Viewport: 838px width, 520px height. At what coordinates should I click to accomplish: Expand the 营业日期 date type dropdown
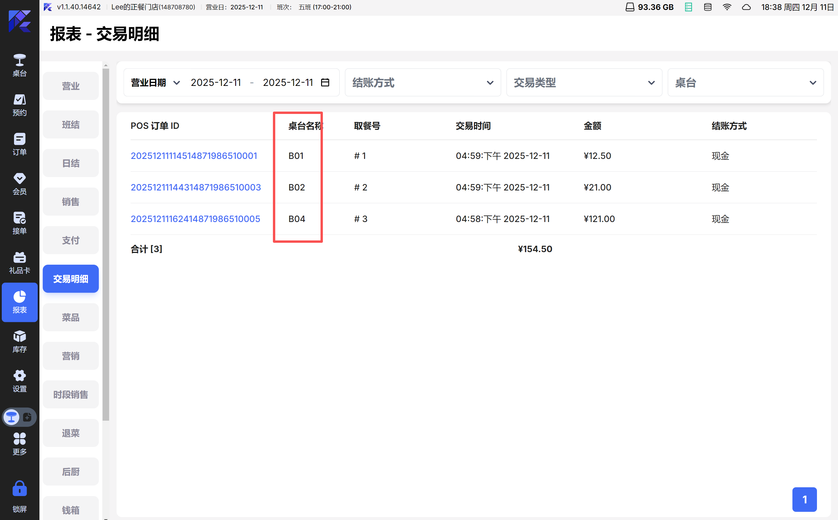(x=155, y=83)
